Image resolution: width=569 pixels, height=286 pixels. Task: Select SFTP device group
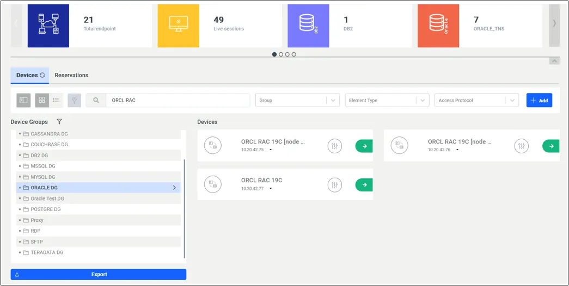point(99,242)
